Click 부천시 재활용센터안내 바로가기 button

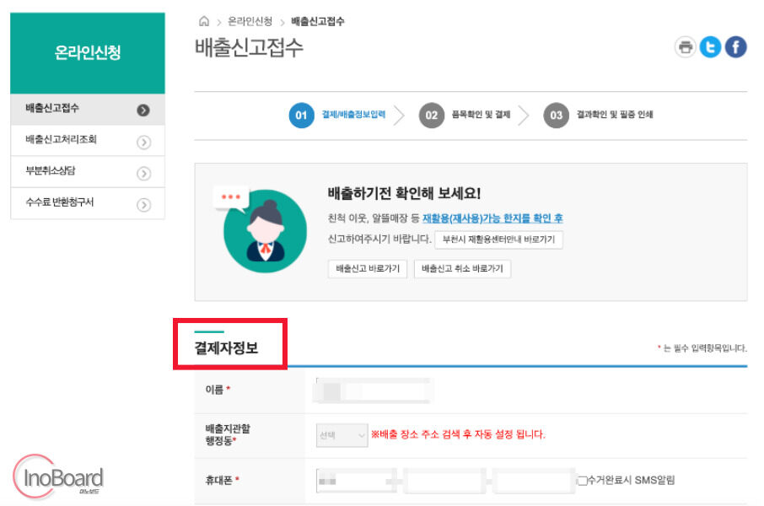tap(498, 240)
